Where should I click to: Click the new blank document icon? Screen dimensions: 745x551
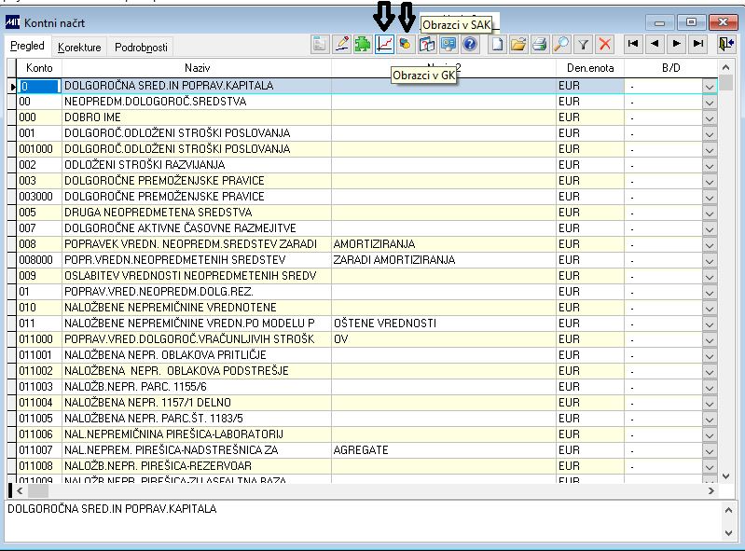498,44
